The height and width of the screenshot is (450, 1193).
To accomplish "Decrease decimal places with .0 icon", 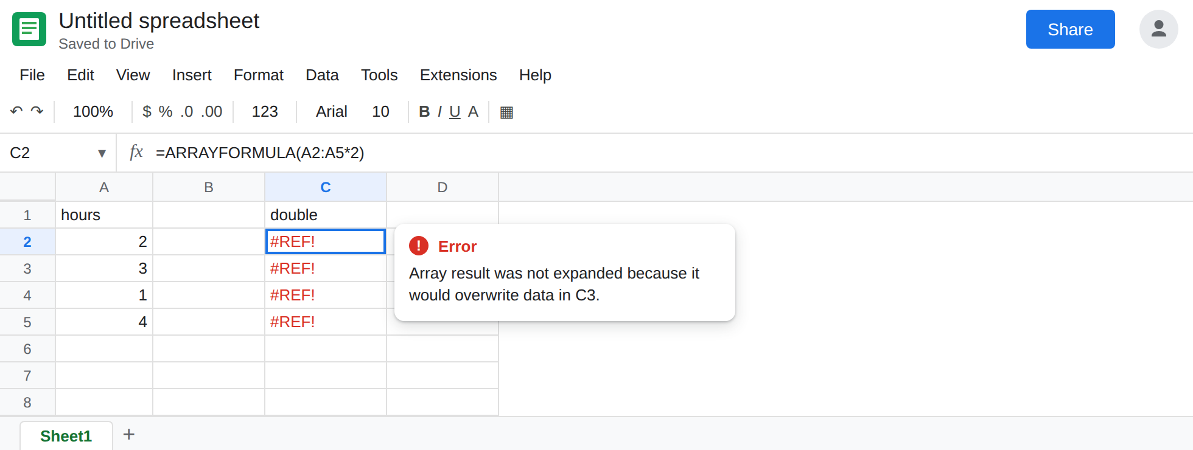I will click(187, 112).
